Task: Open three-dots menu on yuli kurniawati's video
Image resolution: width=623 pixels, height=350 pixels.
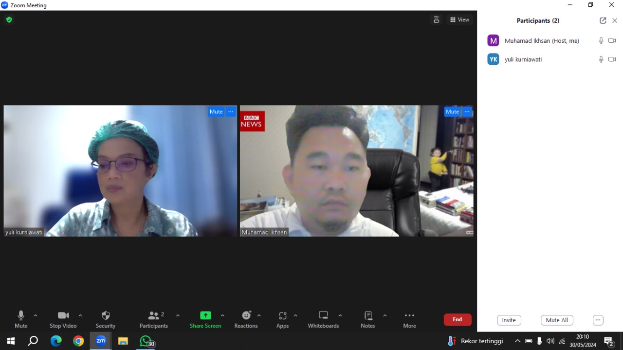Action: (x=231, y=112)
